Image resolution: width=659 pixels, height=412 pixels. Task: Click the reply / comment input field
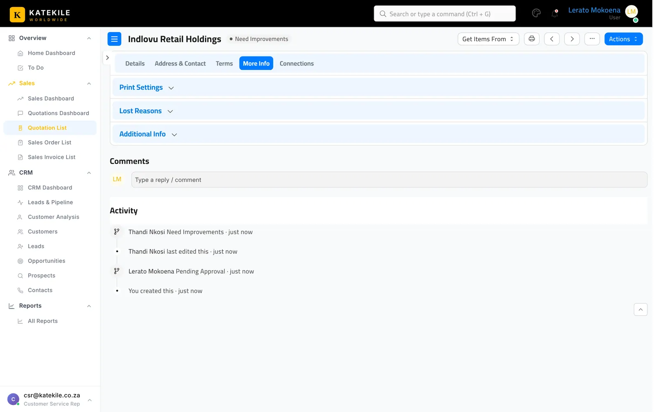click(389, 180)
